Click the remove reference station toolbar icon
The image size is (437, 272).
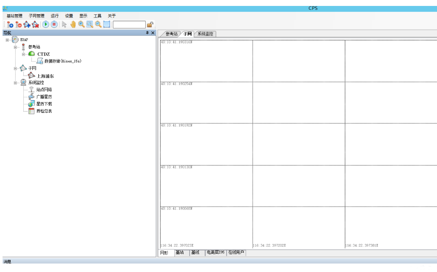coord(18,25)
